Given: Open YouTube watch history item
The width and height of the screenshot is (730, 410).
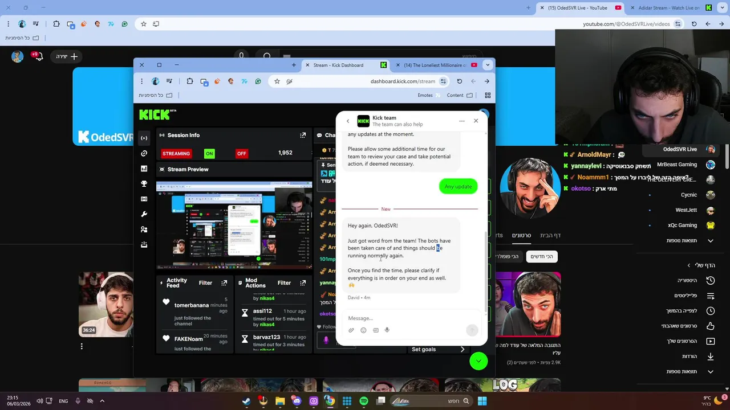Looking at the screenshot, I should (696, 280).
